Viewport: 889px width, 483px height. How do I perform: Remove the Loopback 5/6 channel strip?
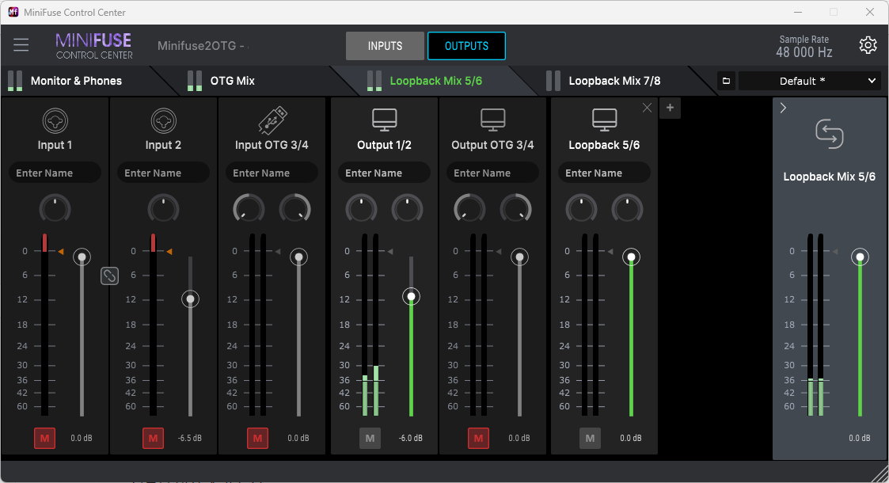click(x=647, y=108)
